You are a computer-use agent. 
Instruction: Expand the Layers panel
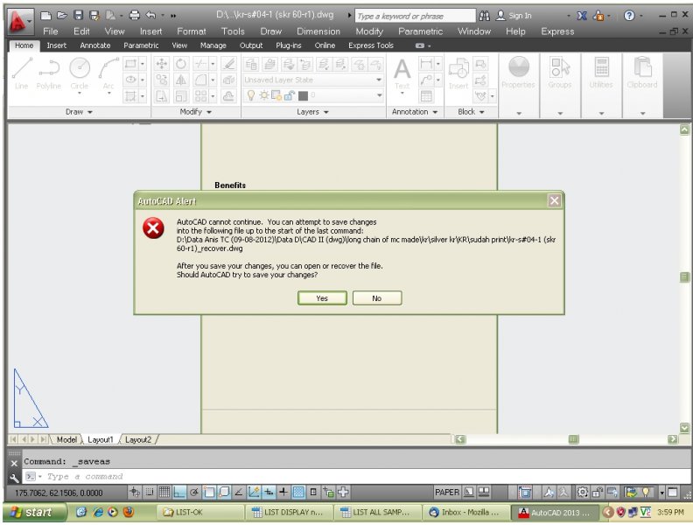point(313,112)
